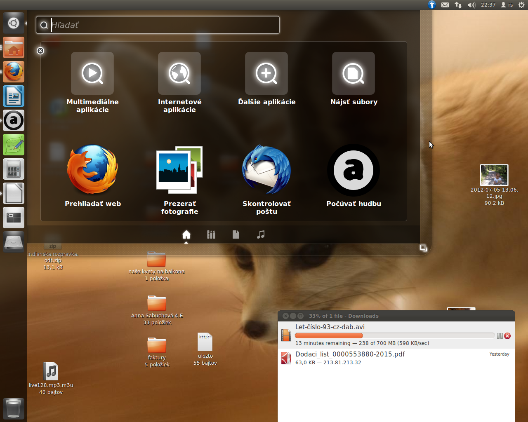The image size is (528, 422).
Task: Switch to the Dash applications lens tab
Action: click(211, 234)
